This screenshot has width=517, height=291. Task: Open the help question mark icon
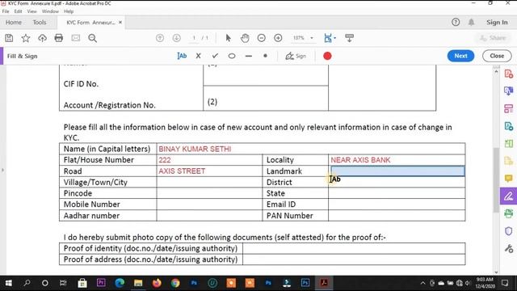click(456, 22)
